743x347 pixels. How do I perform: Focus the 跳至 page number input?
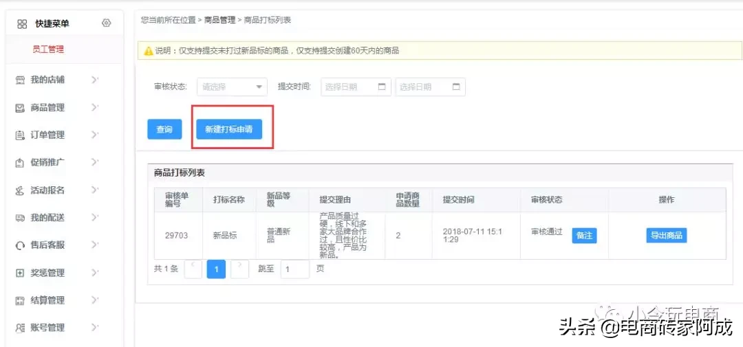pyautogui.click(x=294, y=269)
